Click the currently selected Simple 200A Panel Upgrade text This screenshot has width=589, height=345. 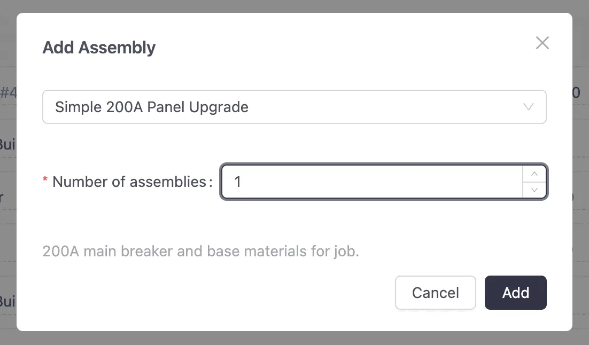pos(151,107)
